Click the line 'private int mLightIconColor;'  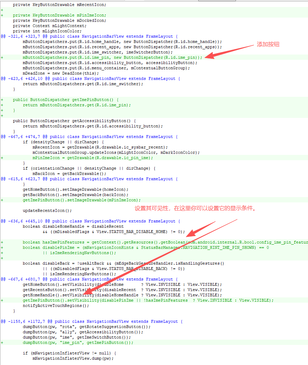(47, 31)
